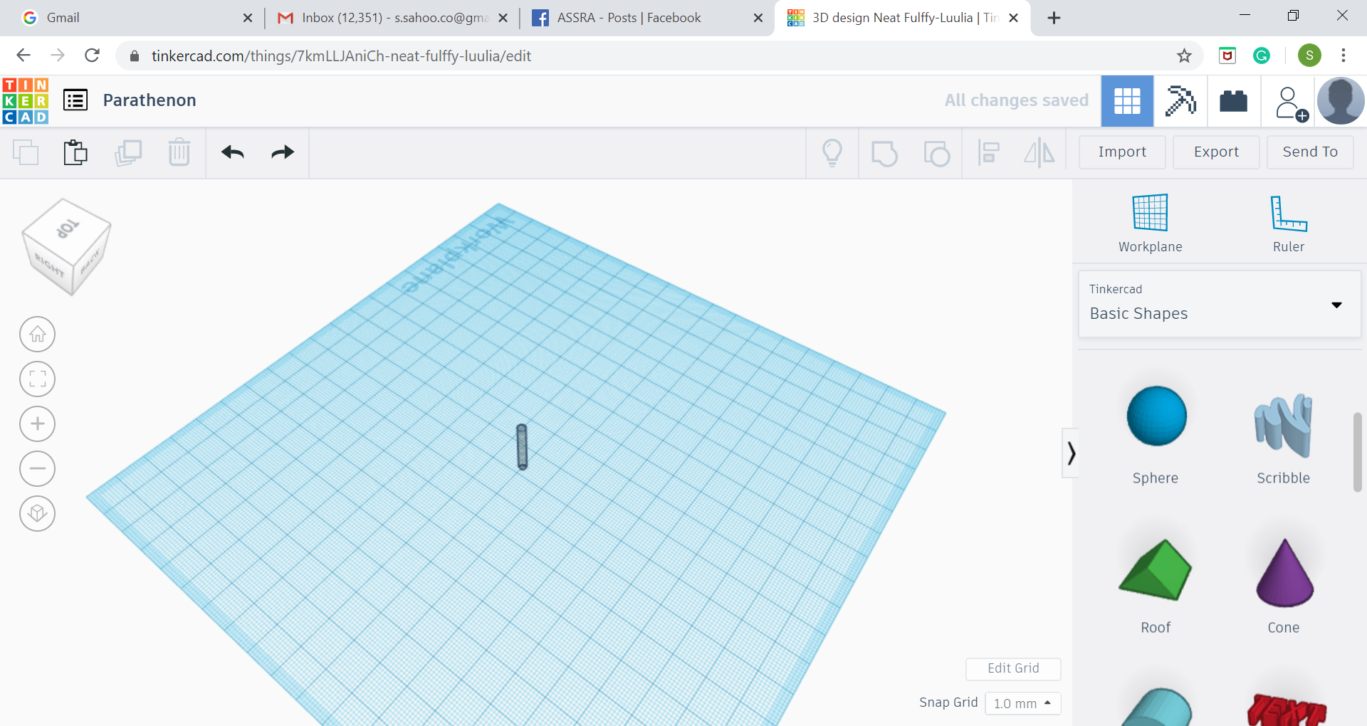The width and height of the screenshot is (1367, 726).
Task: Click the Ungroup shapes icon
Action: (937, 153)
